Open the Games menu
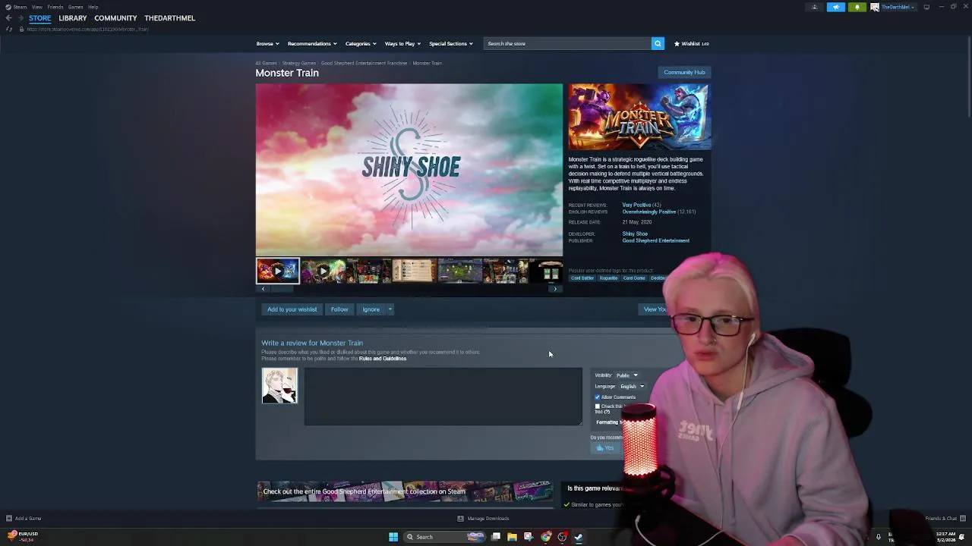This screenshot has width=972, height=546. point(75,7)
